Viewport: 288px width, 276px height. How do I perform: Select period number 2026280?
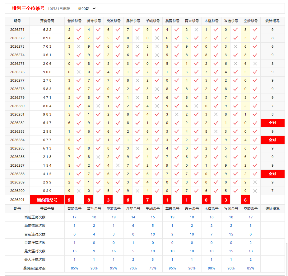[x=17, y=106]
